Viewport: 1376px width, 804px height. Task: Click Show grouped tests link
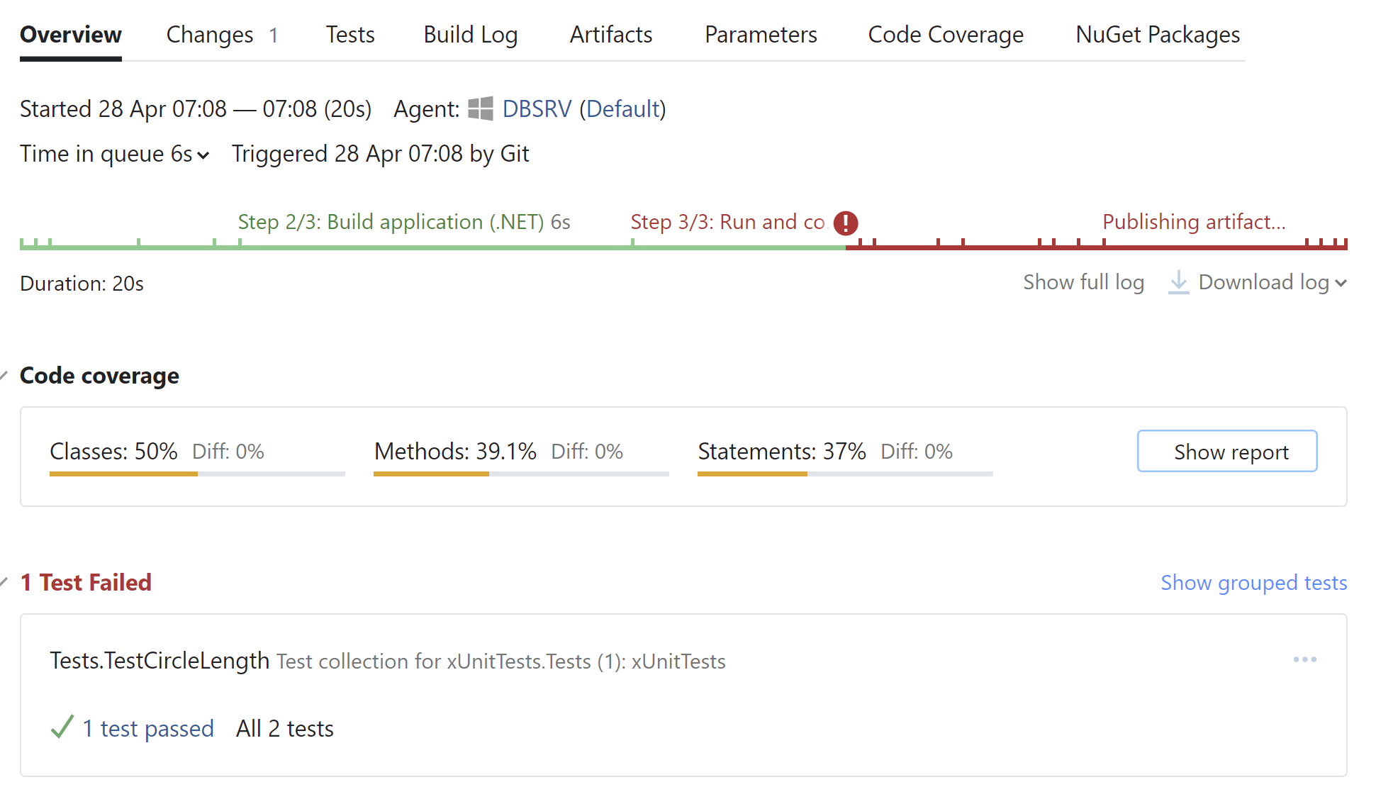pos(1255,582)
